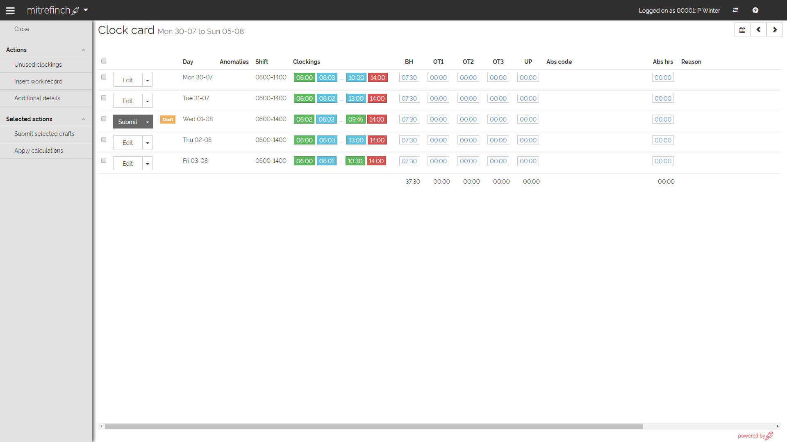Screen dimensions: 787x442
Task: Tick the checkbox for Fri 03-08 row
Action: [x=104, y=160]
